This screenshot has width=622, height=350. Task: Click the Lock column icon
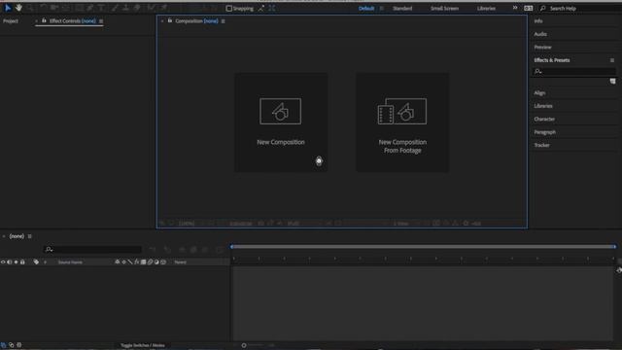pyautogui.click(x=22, y=262)
